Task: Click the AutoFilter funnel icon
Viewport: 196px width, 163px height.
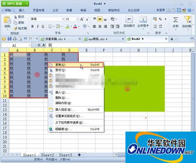Action: tap(188, 20)
